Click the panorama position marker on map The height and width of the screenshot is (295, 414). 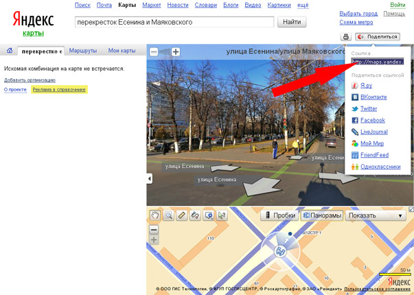pos(280,251)
